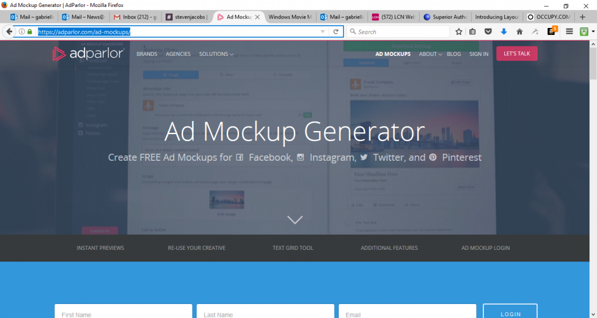Expand the Solutions dropdown menu
The width and height of the screenshot is (597, 318).
(x=216, y=54)
